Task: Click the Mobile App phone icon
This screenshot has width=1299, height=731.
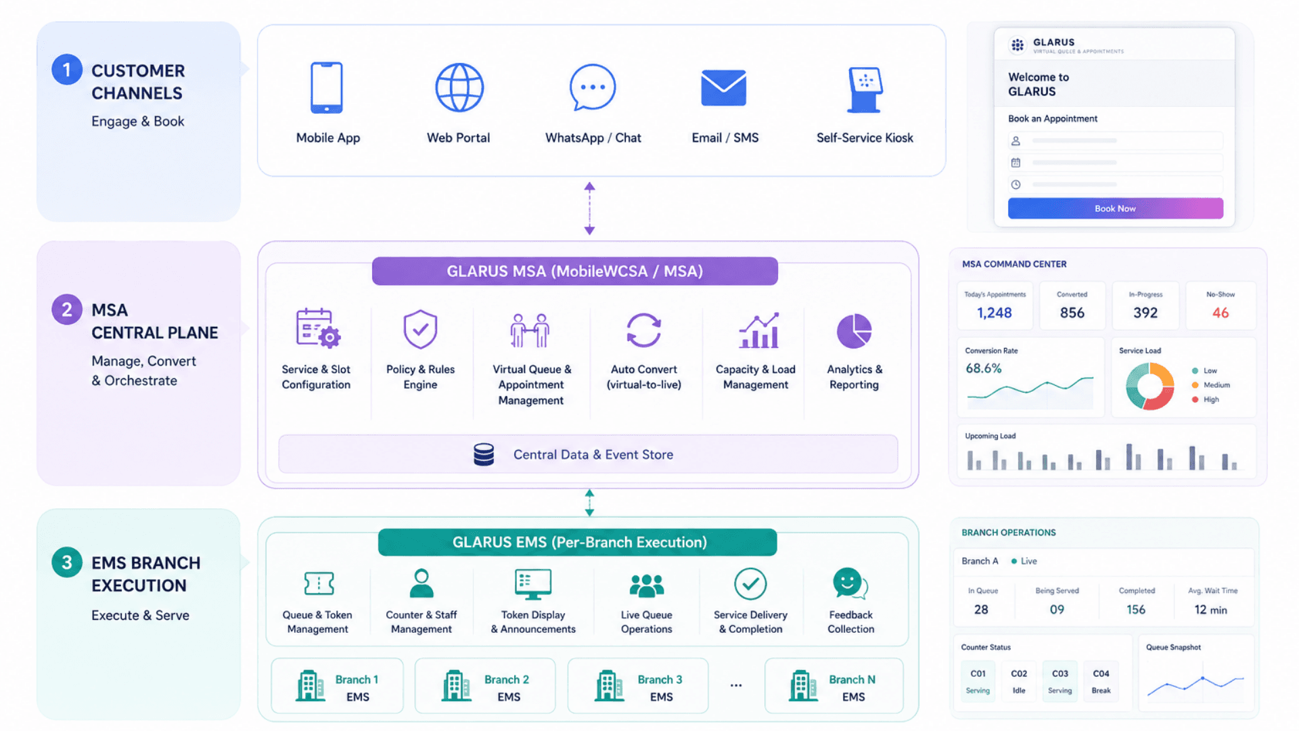Action: coord(327,87)
